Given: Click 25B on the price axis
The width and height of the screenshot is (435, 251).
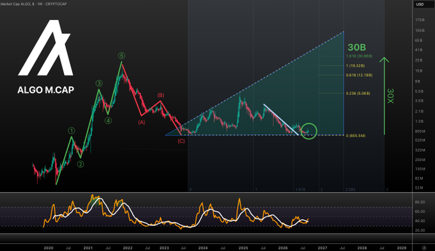Looking at the screenshot, I should coord(418,60).
